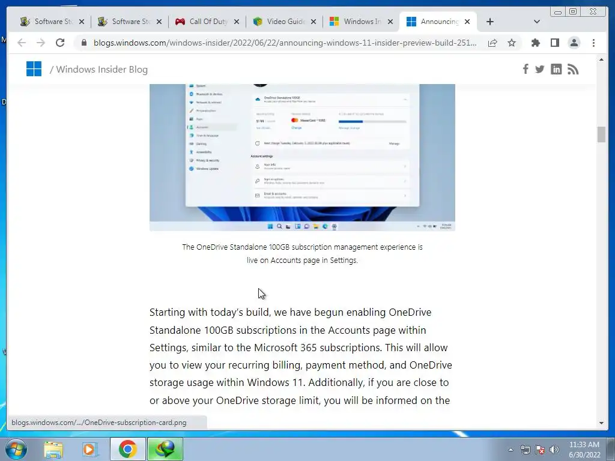Click the Windows logo on blog header
Image resolution: width=615 pixels, height=461 pixels.
34,69
